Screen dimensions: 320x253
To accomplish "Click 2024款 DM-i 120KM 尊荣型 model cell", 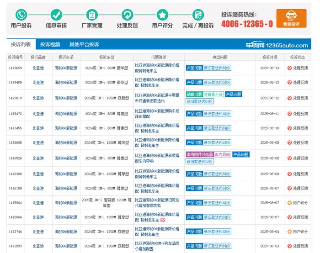I will coord(107,142).
